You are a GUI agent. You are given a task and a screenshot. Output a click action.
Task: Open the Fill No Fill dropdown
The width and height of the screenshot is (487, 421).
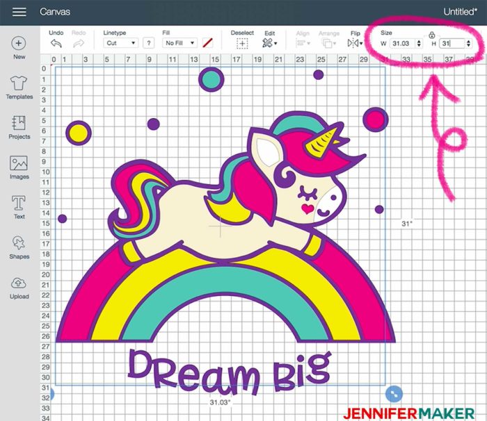pyautogui.click(x=179, y=43)
